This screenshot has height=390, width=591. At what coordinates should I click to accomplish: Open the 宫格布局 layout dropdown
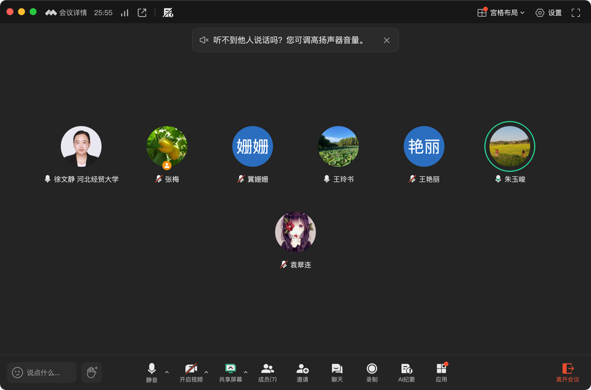pos(502,13)
